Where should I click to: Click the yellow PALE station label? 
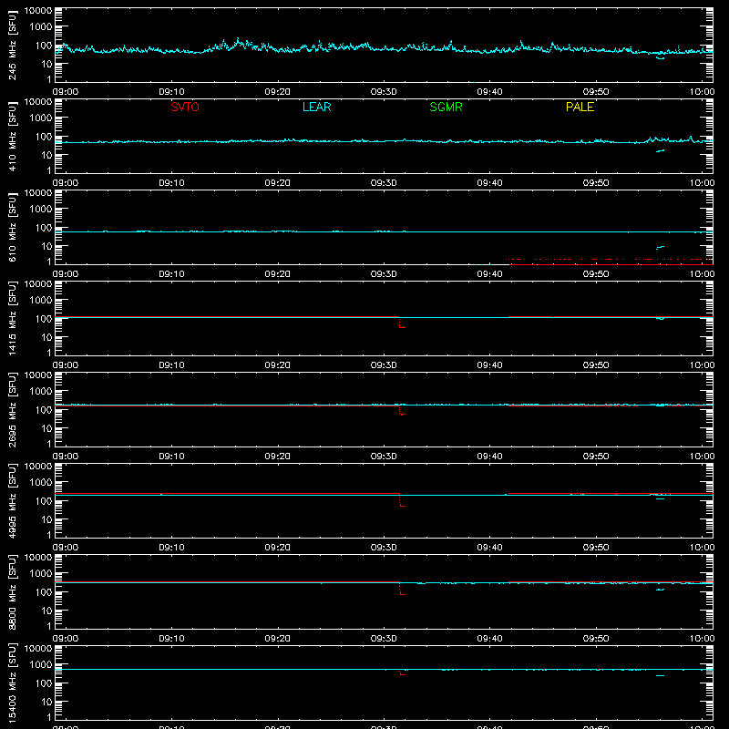(580, 107)
